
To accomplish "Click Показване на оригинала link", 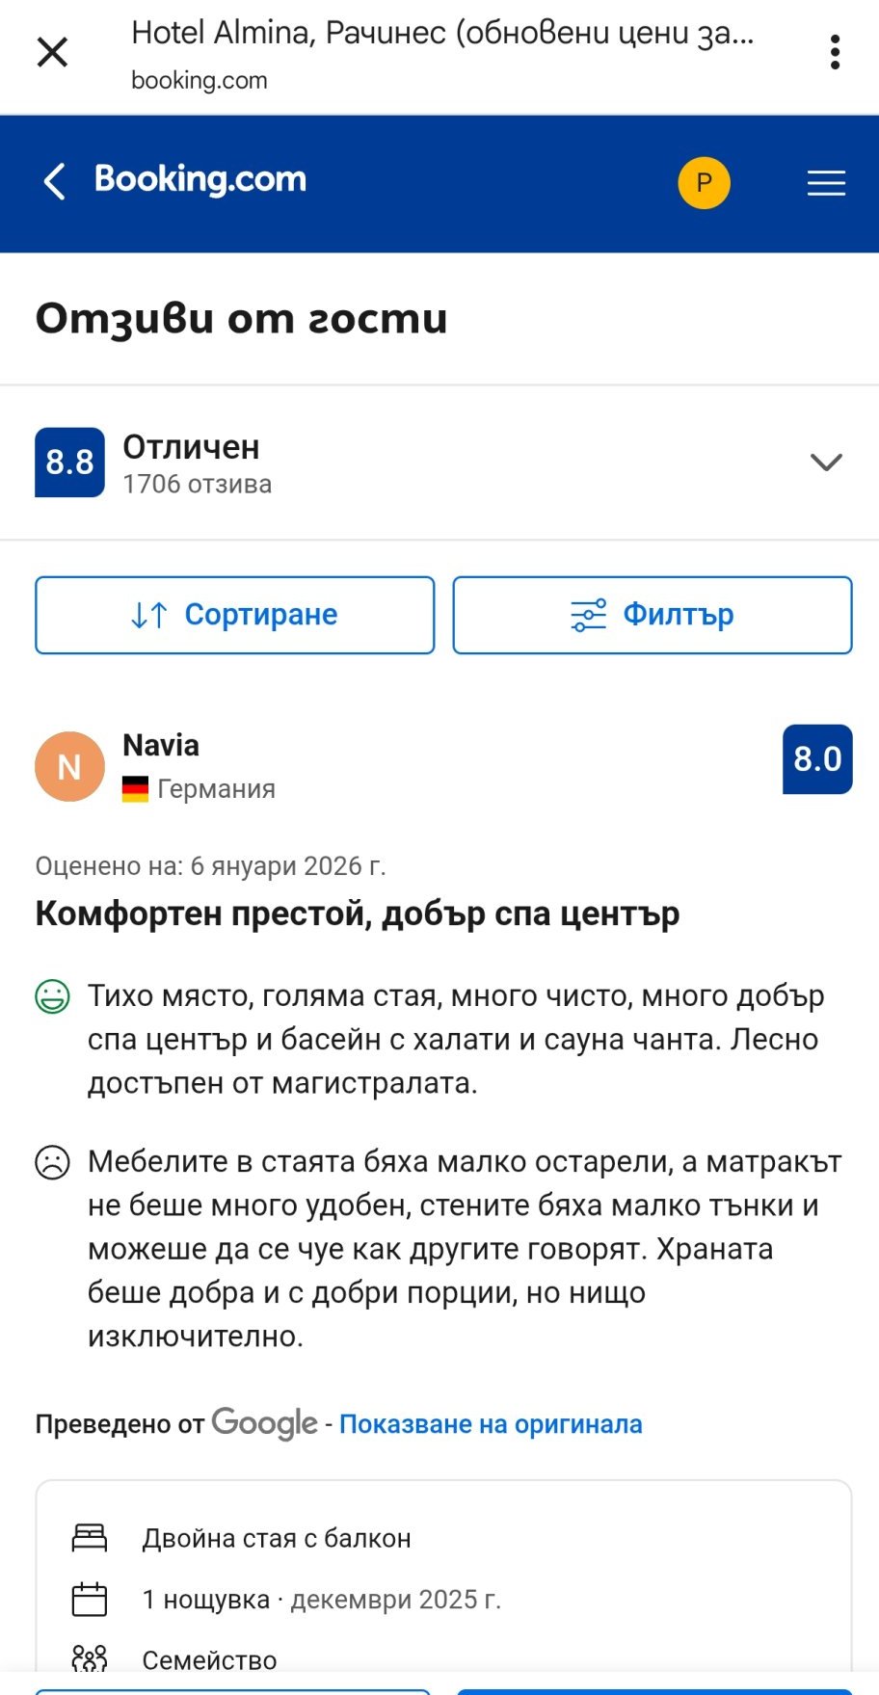I will click(491, 1424).
